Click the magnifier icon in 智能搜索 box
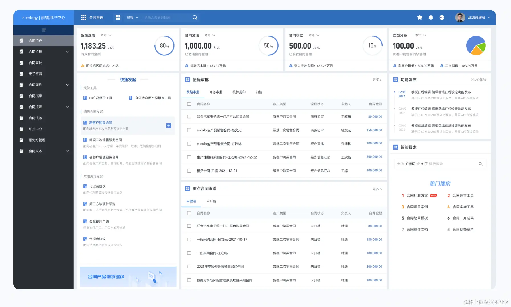This screenshot has width=511, height=307. pyautogui.click(x=481, y=164)
